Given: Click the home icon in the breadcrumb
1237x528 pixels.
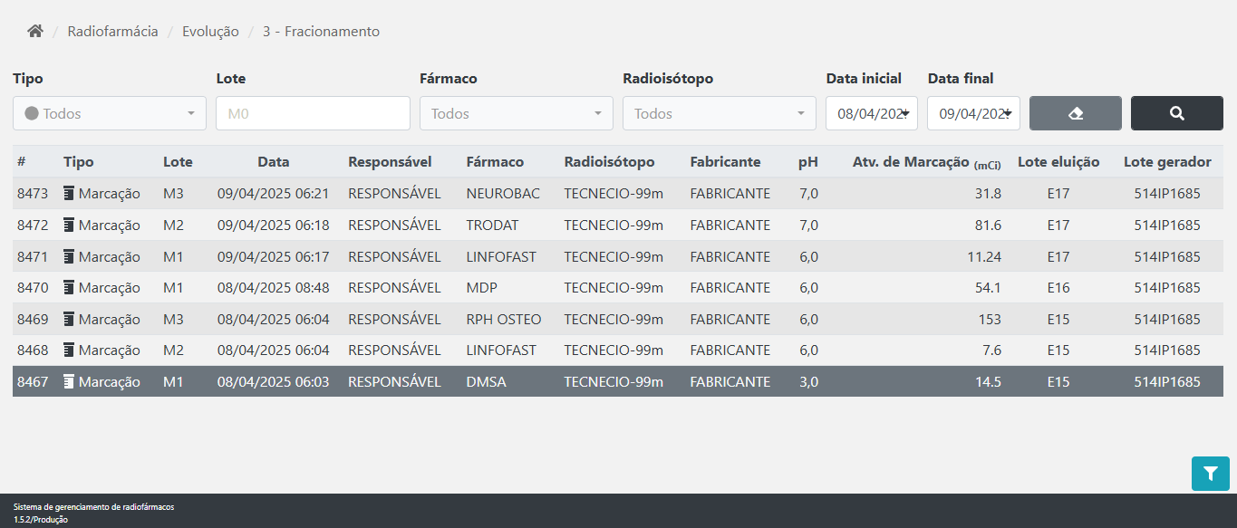Looking at the screenshot, I should pos(34,30).
